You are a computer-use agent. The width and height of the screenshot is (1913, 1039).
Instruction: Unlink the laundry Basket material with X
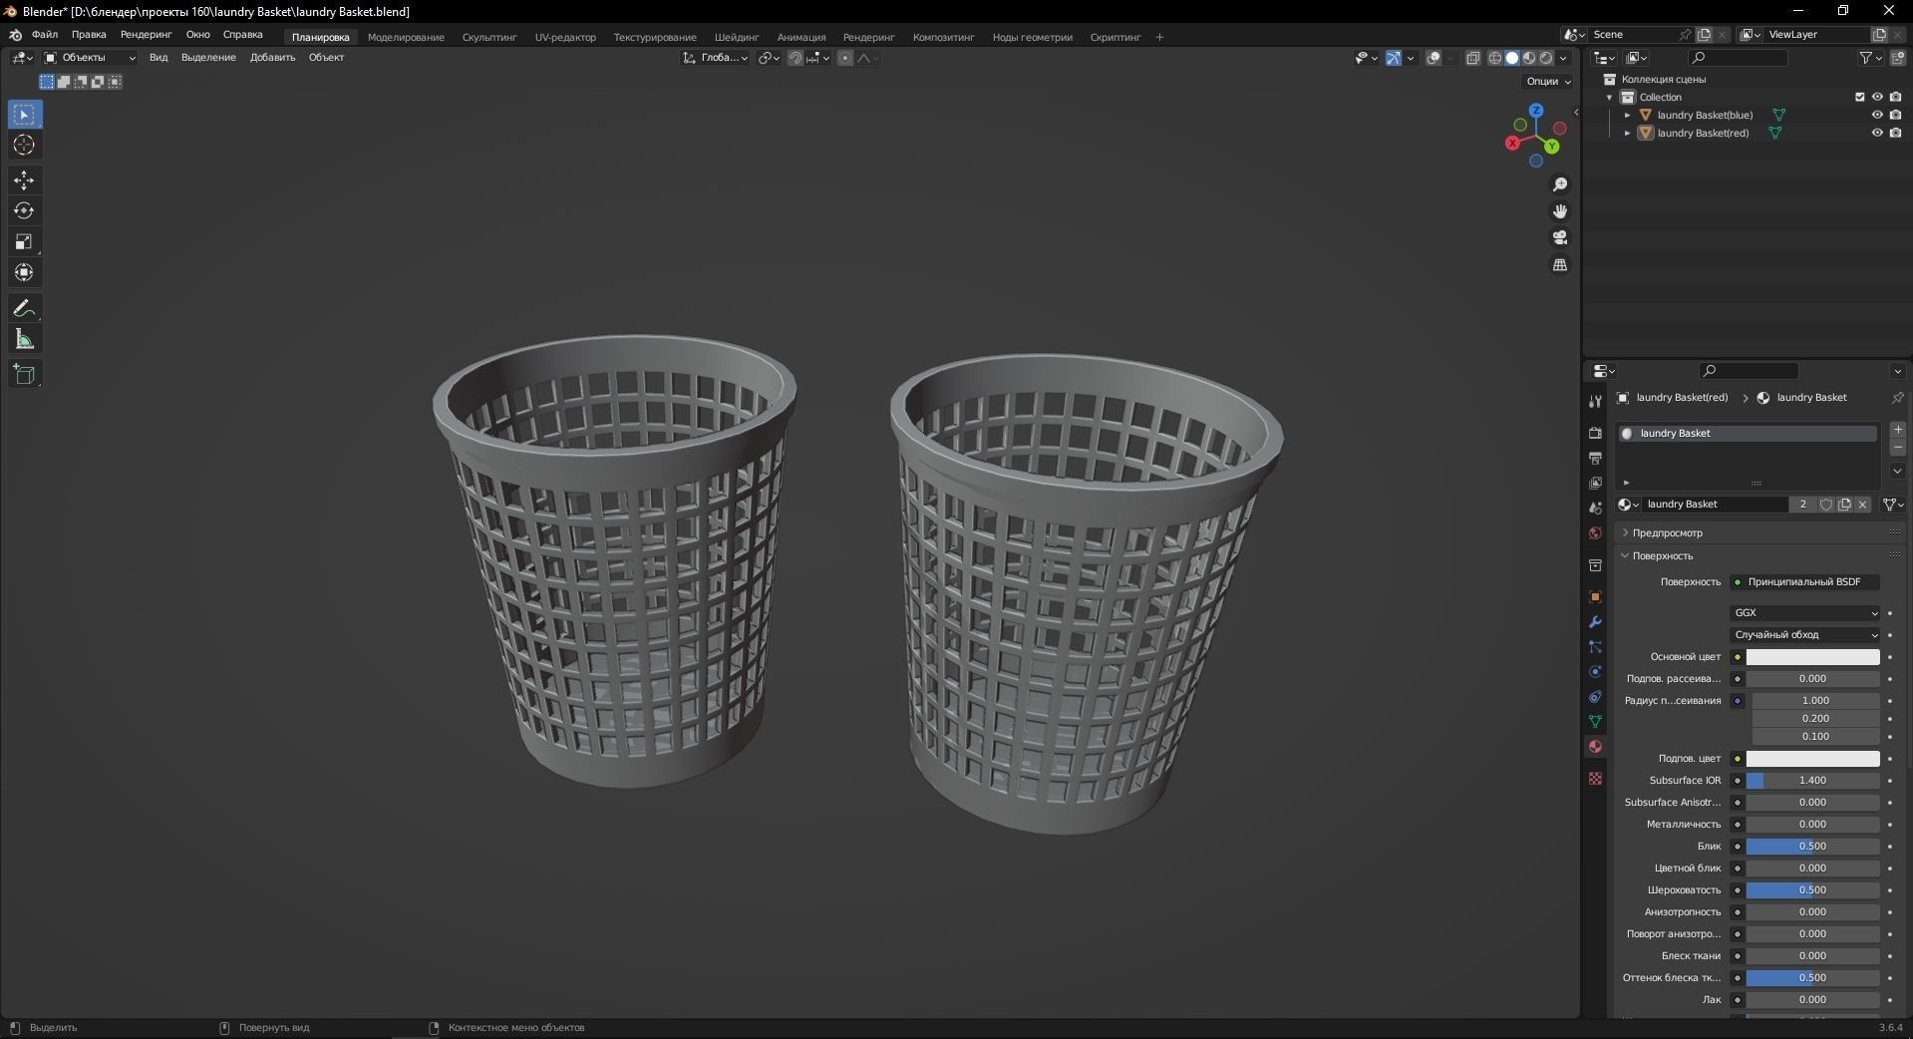tap(1862, 505)
